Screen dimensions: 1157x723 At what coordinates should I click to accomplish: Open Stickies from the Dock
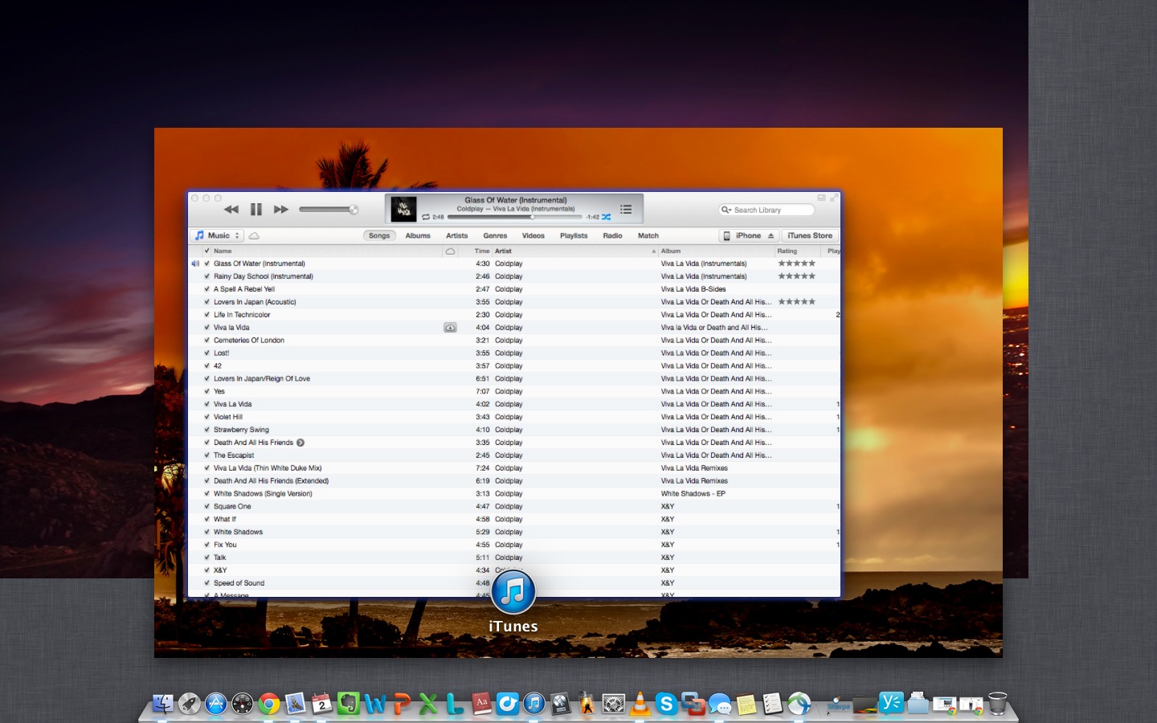(746, 705)
